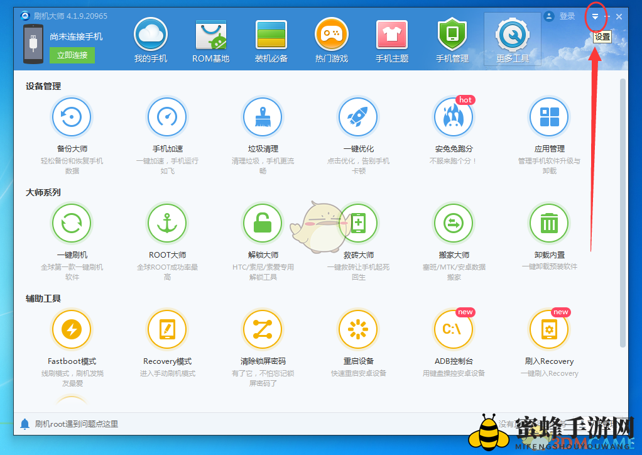Click 重启设备 reboot icon
This screenshot has height=455, width=642.
[358, 329]
